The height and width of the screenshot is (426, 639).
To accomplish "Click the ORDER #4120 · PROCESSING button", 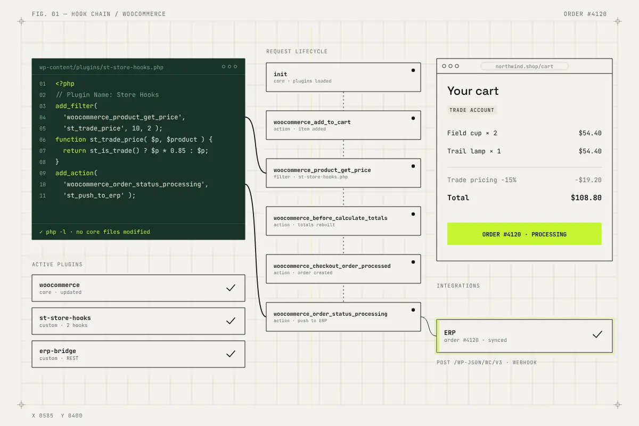I will (525, 234).
